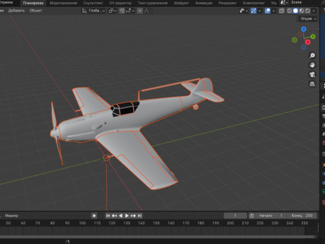This screenshot has height=244, width=325.
Task: Switch to Анимация workspace tab
Action: click(204, 3)
